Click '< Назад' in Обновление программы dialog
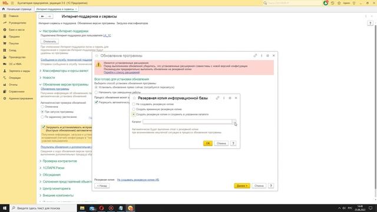The image size is (377, 212). point(102,186)
